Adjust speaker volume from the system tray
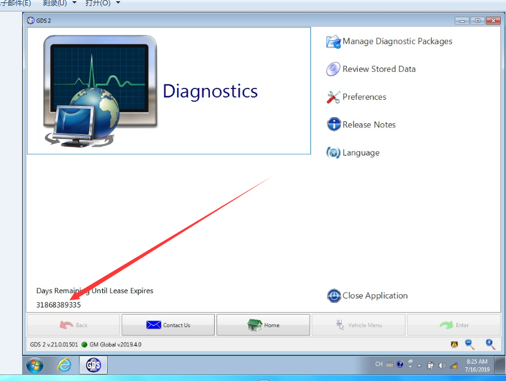Image resolution: width=506 pixels, height=381 pixels. point(443,364)
